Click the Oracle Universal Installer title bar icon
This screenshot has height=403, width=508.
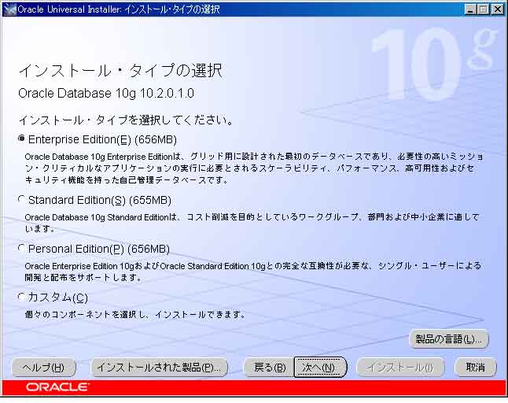(9, 9)
